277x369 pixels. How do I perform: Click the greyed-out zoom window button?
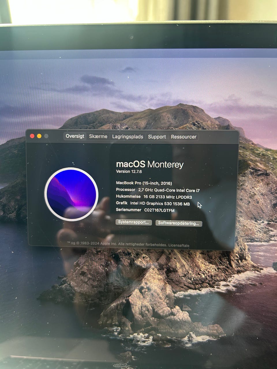[x=46, y=136]
